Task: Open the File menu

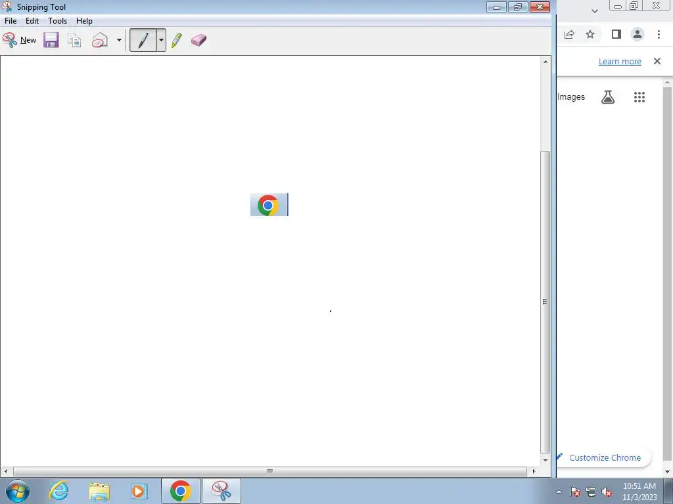Action: (11, 21)
